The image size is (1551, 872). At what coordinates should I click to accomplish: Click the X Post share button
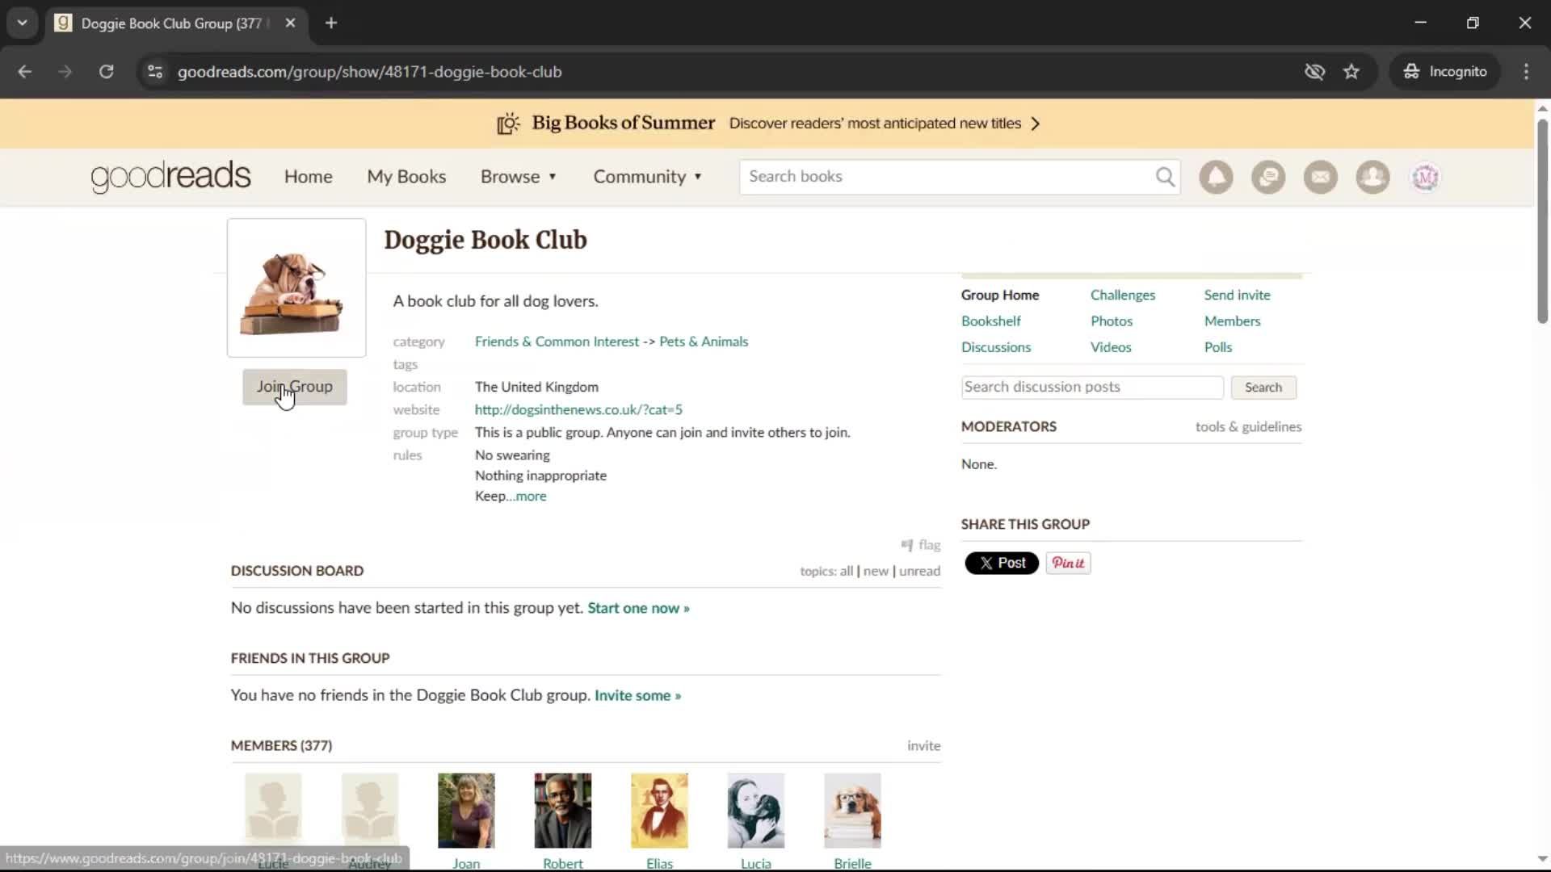(1002, 564)
